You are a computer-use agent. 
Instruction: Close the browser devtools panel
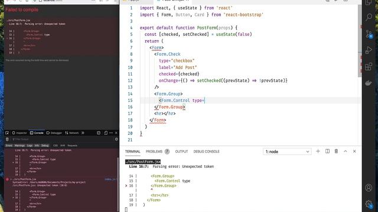click(116, 133)
